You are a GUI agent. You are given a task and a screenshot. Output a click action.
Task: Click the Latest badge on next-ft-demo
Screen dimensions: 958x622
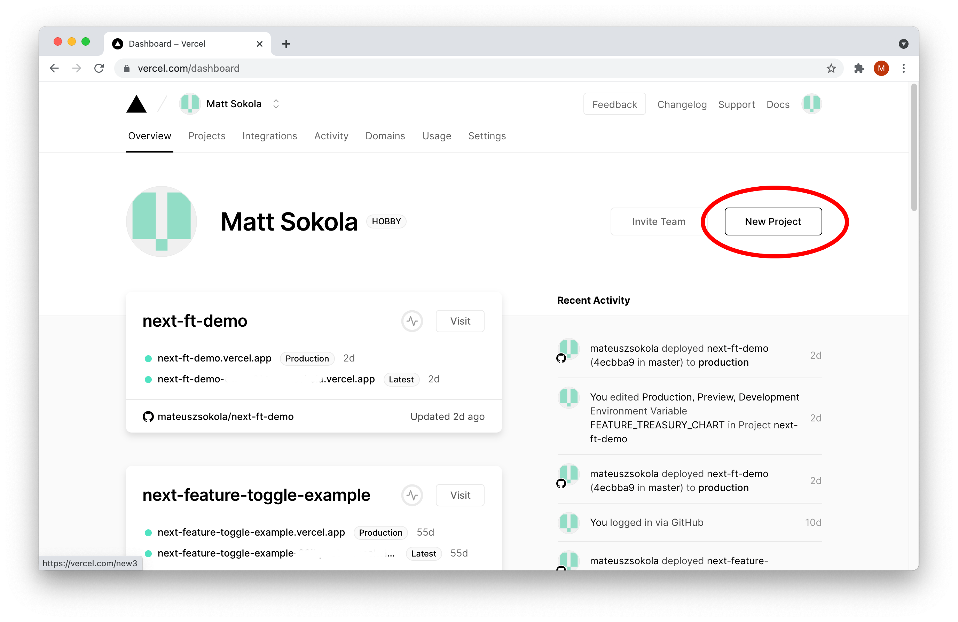point(401,380)
